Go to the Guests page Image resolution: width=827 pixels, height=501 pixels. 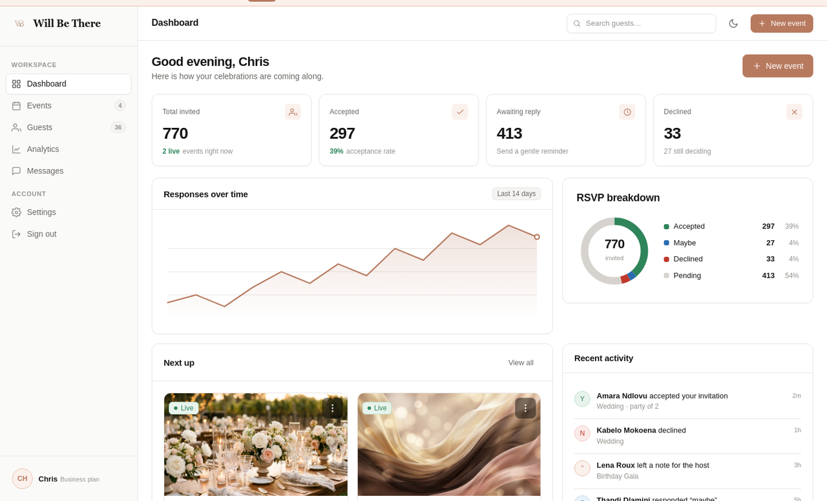68,127
